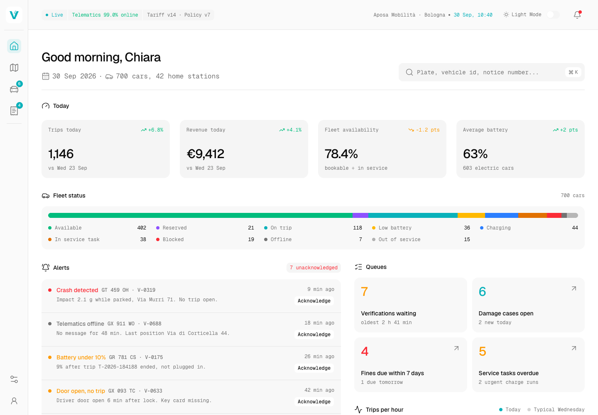Click the teal On trip segment of fleet bar

(413, 215)
